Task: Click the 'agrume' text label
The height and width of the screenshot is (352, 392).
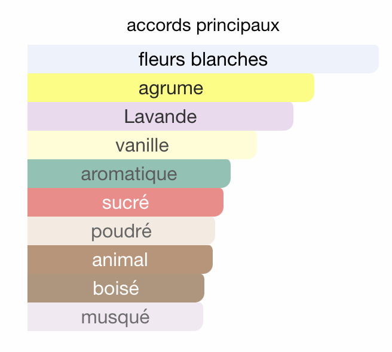Action: (171, 89)
